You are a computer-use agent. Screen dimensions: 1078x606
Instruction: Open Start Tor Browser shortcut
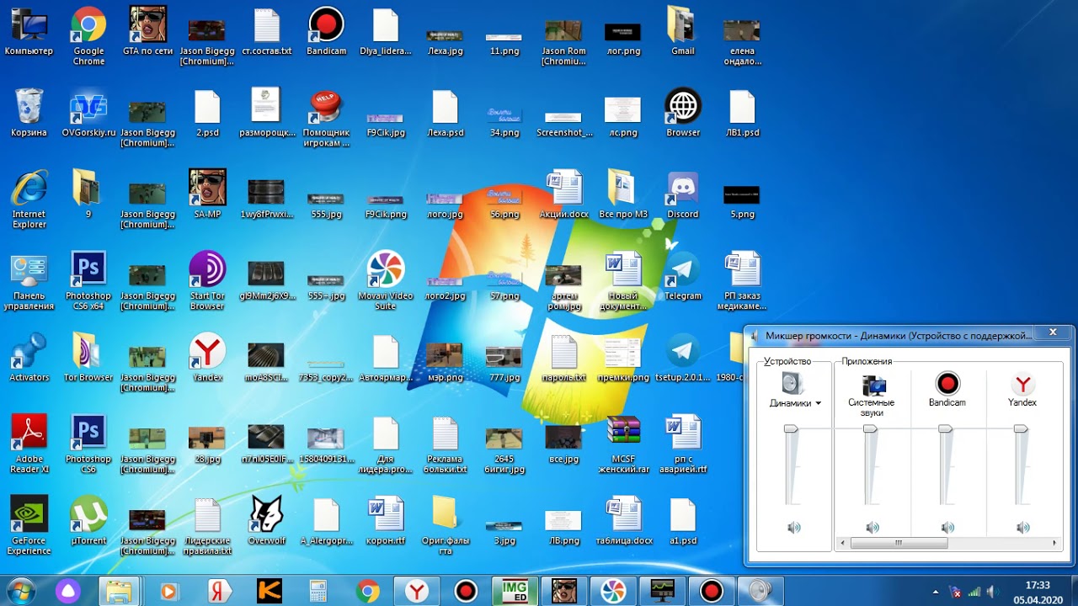coord(207,281)
